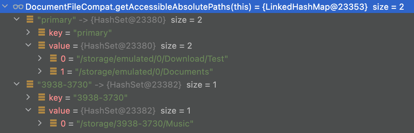Expand the "/storage/3938-3730/Music" element
The height and width of the screenshot is (133, 414).
pyautogui.click(x=40, y=123)
